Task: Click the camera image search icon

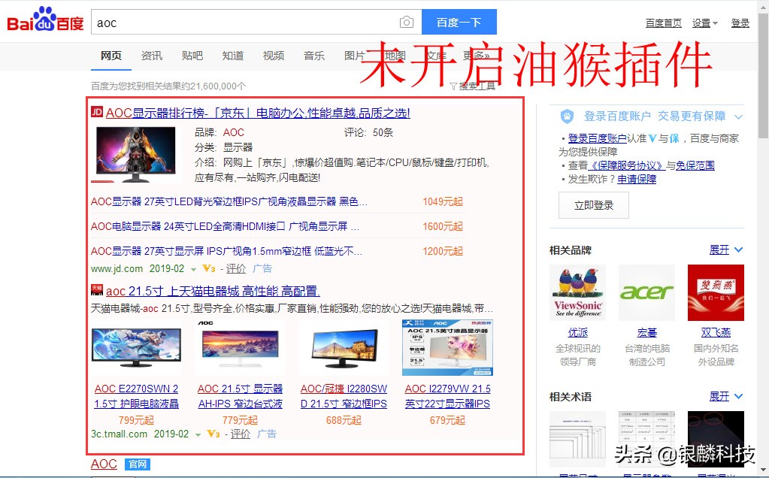Action: (x=406, y=22)
